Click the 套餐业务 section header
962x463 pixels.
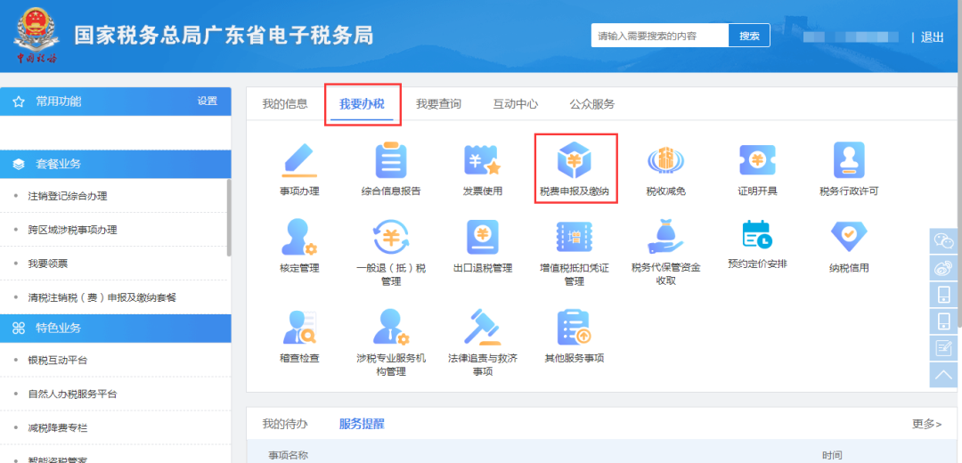[x=115, y=165]
